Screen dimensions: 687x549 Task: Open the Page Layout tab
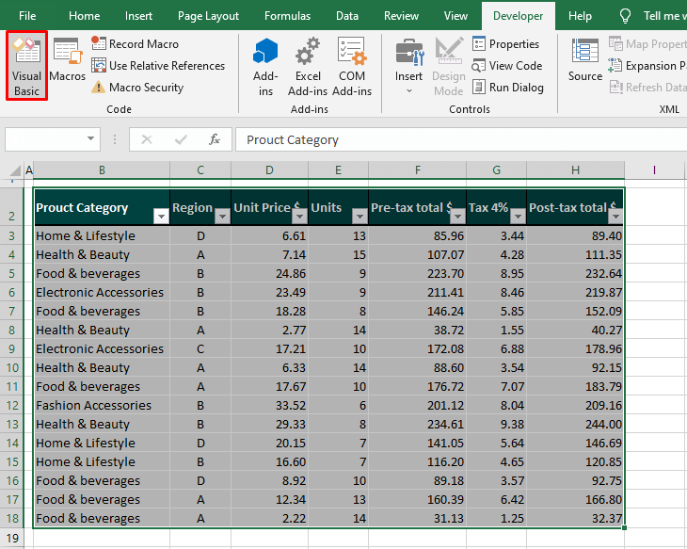(208, 16)
